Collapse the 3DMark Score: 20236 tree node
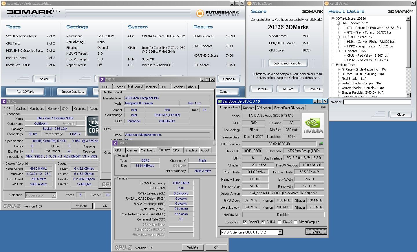417x252 pixels. point(333,18)
